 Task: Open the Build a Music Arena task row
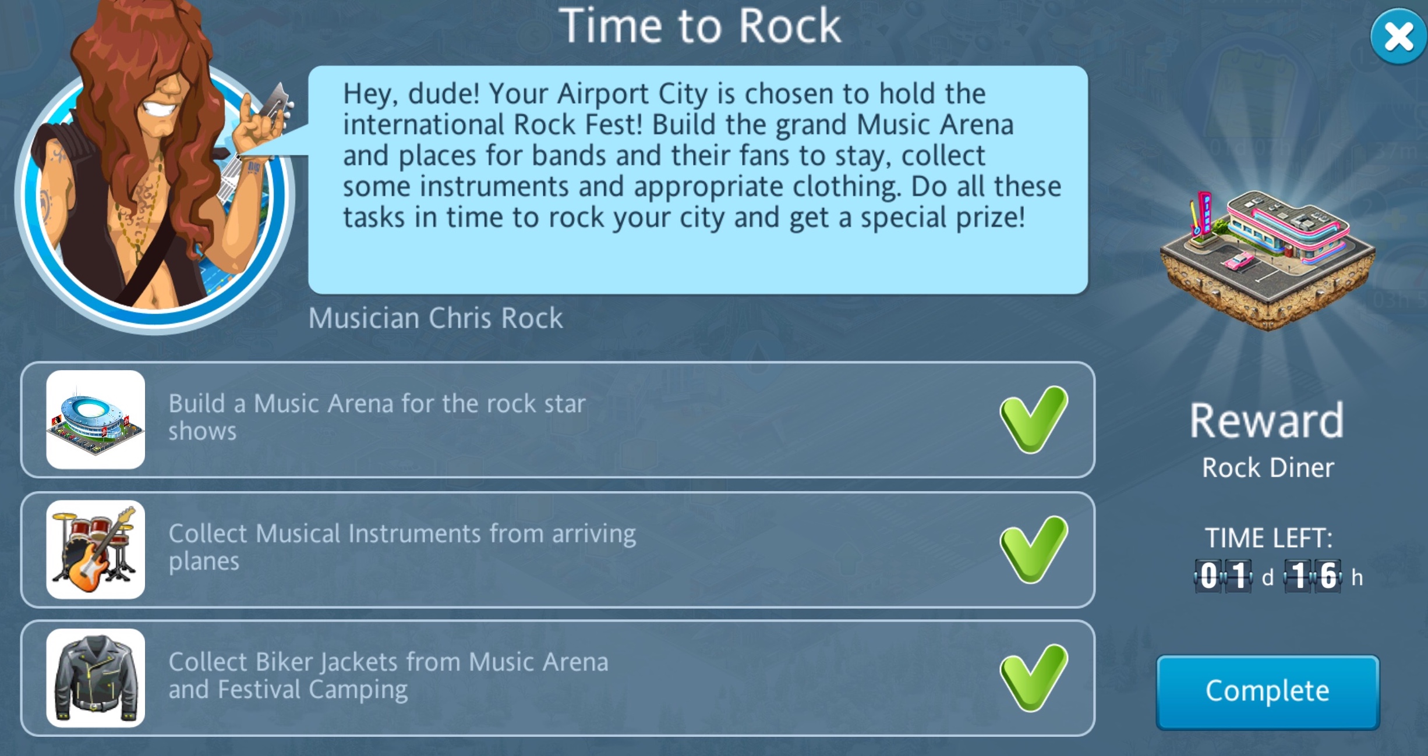558,420
